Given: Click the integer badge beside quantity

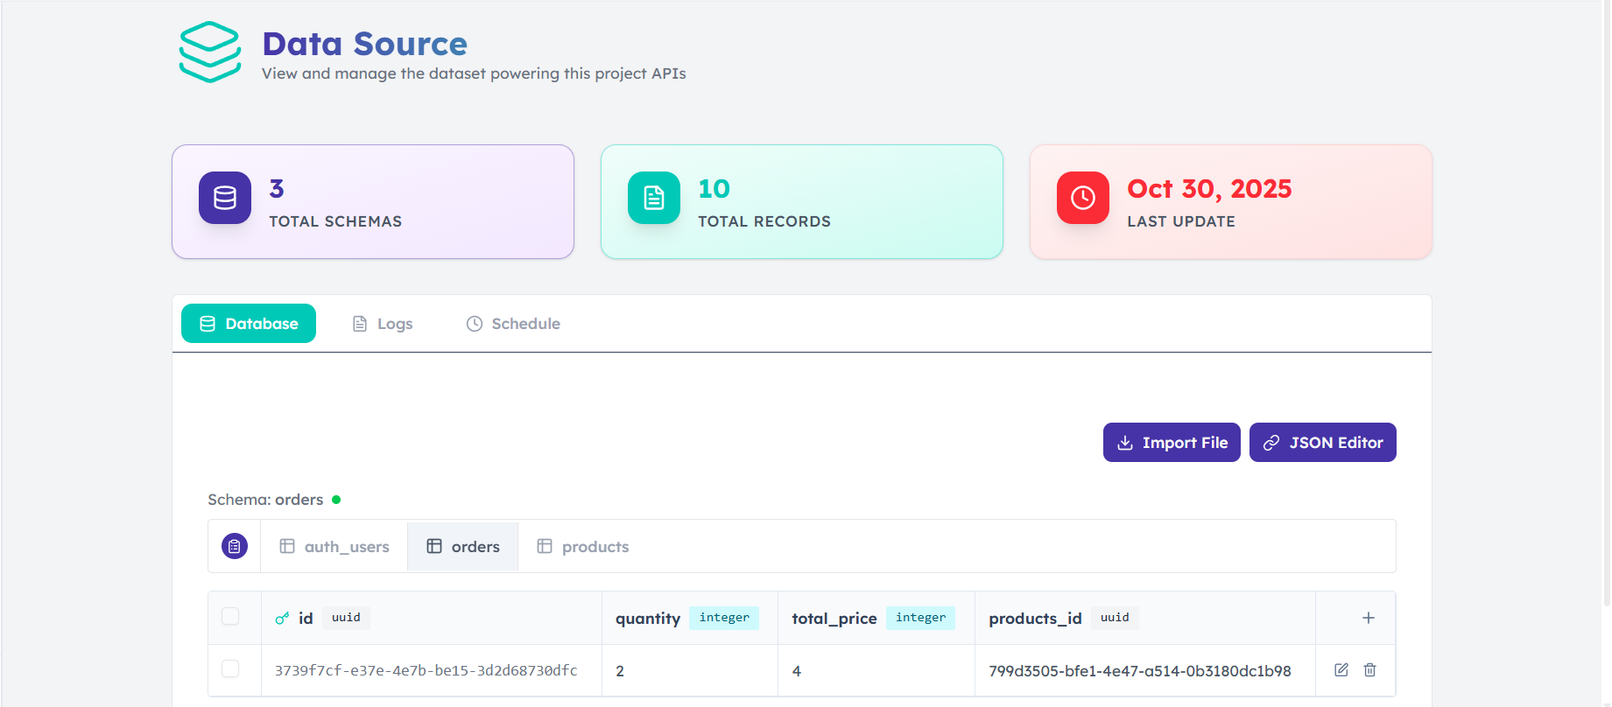Looking at the screenshot, I should pos(724,618).
